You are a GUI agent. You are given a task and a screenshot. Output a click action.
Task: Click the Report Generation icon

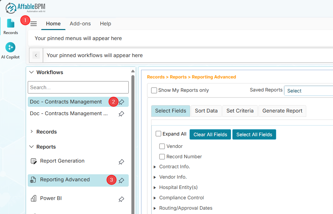(x=34, y=161)
